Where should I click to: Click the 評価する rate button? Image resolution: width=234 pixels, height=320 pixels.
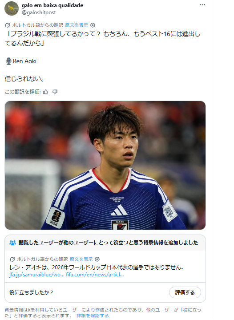pos(185,292)
